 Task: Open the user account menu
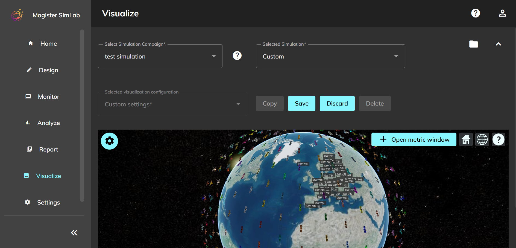pos(503,13)
